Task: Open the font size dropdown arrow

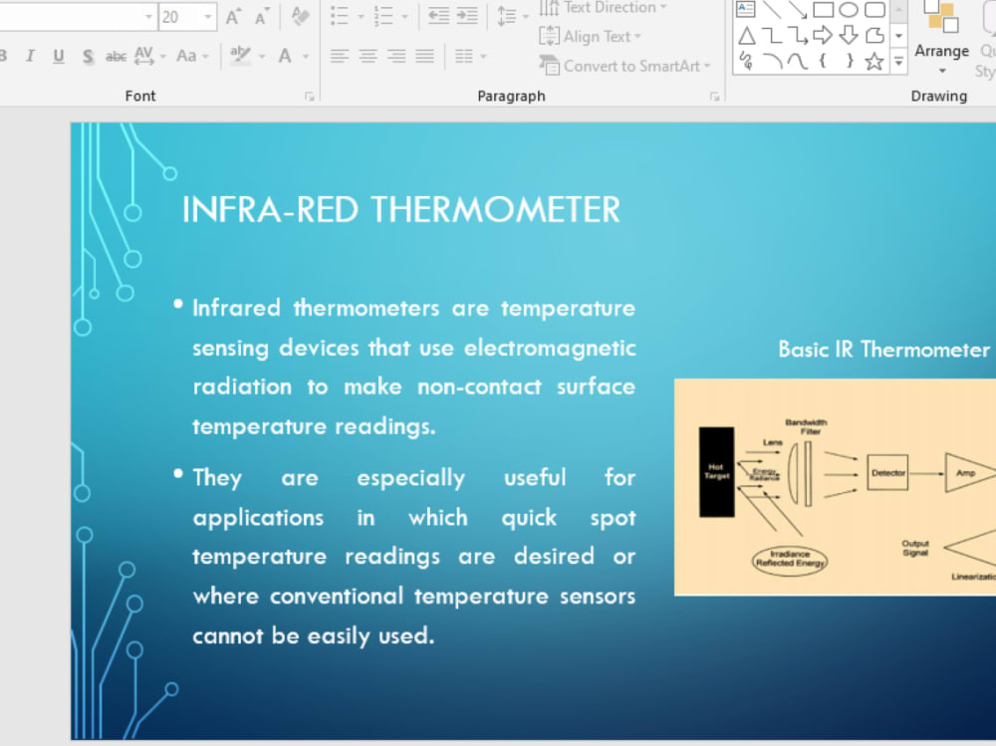Action: click(208, 17)
